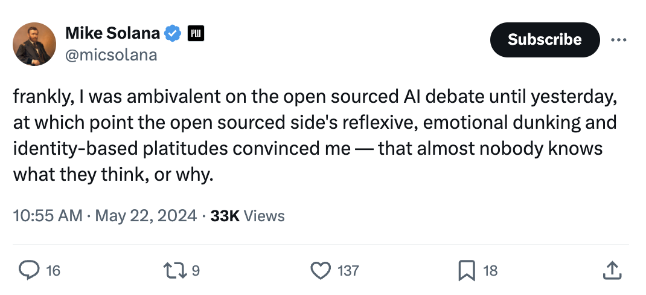Click the blue verified checkmark badge
The image size is (646, 295).
coord(173,34)
